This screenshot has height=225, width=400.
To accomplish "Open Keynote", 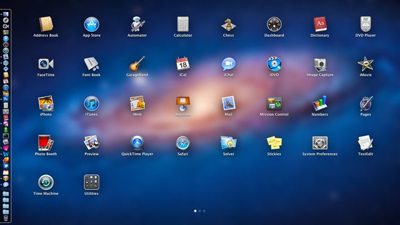I will click(183, 103).
